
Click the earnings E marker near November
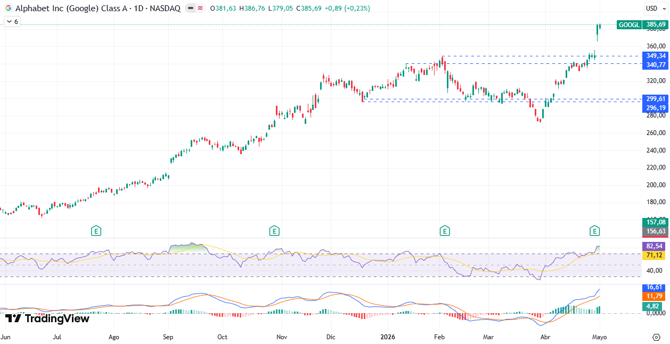(x=274, y=231)
